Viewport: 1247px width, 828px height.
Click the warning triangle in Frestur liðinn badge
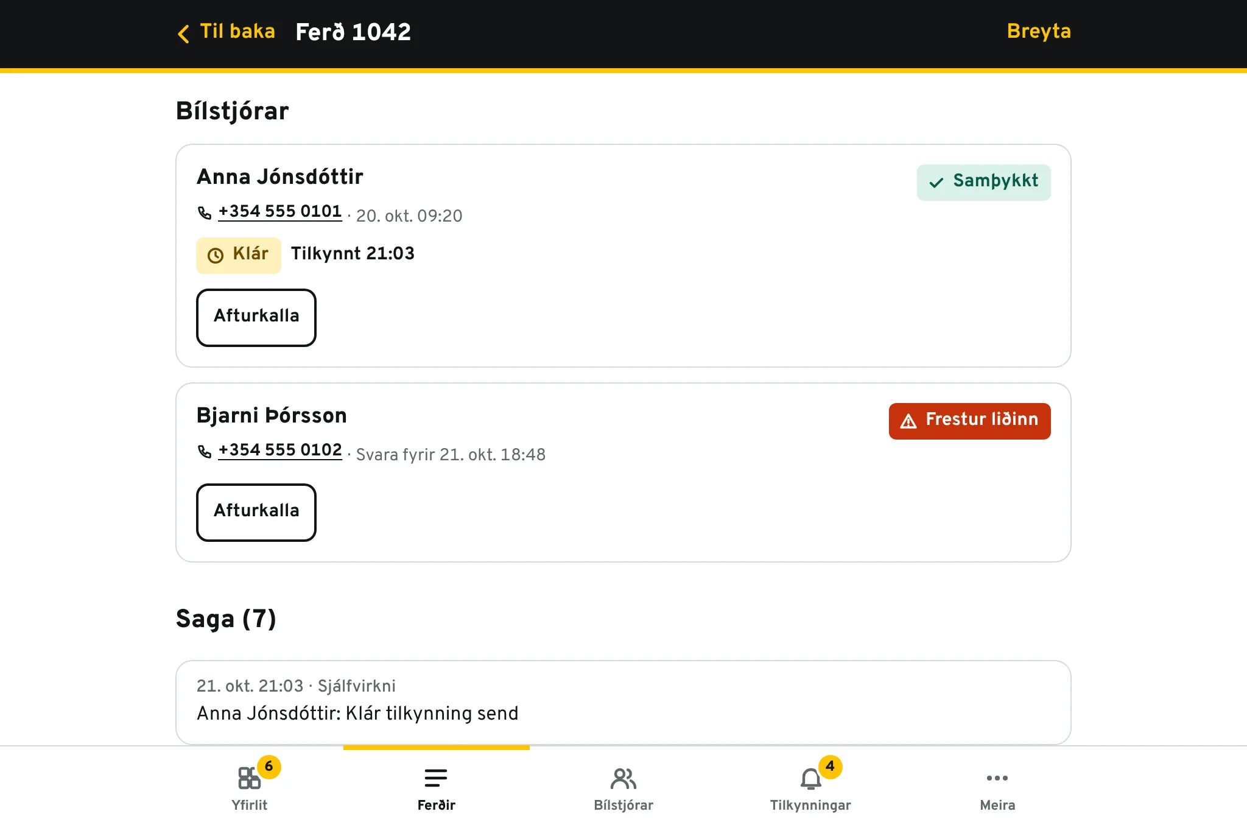(908, 421)
